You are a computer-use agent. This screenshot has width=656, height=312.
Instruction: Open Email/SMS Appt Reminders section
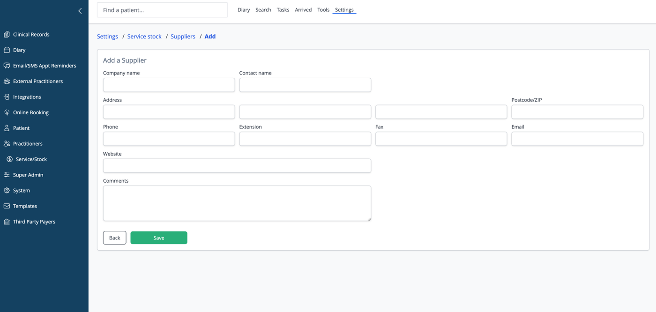[44, 66]
